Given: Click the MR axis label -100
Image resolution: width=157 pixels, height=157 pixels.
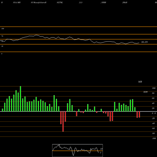Looking at the screenshot, I should coord(154,138).
